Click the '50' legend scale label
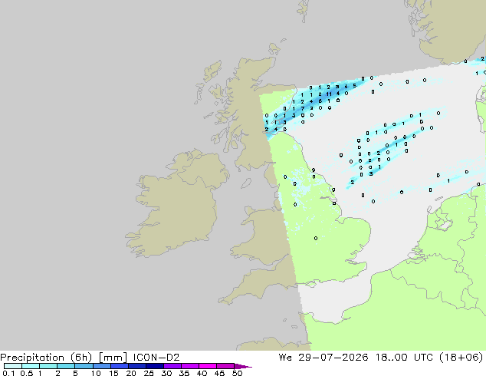 click(238, 373)
